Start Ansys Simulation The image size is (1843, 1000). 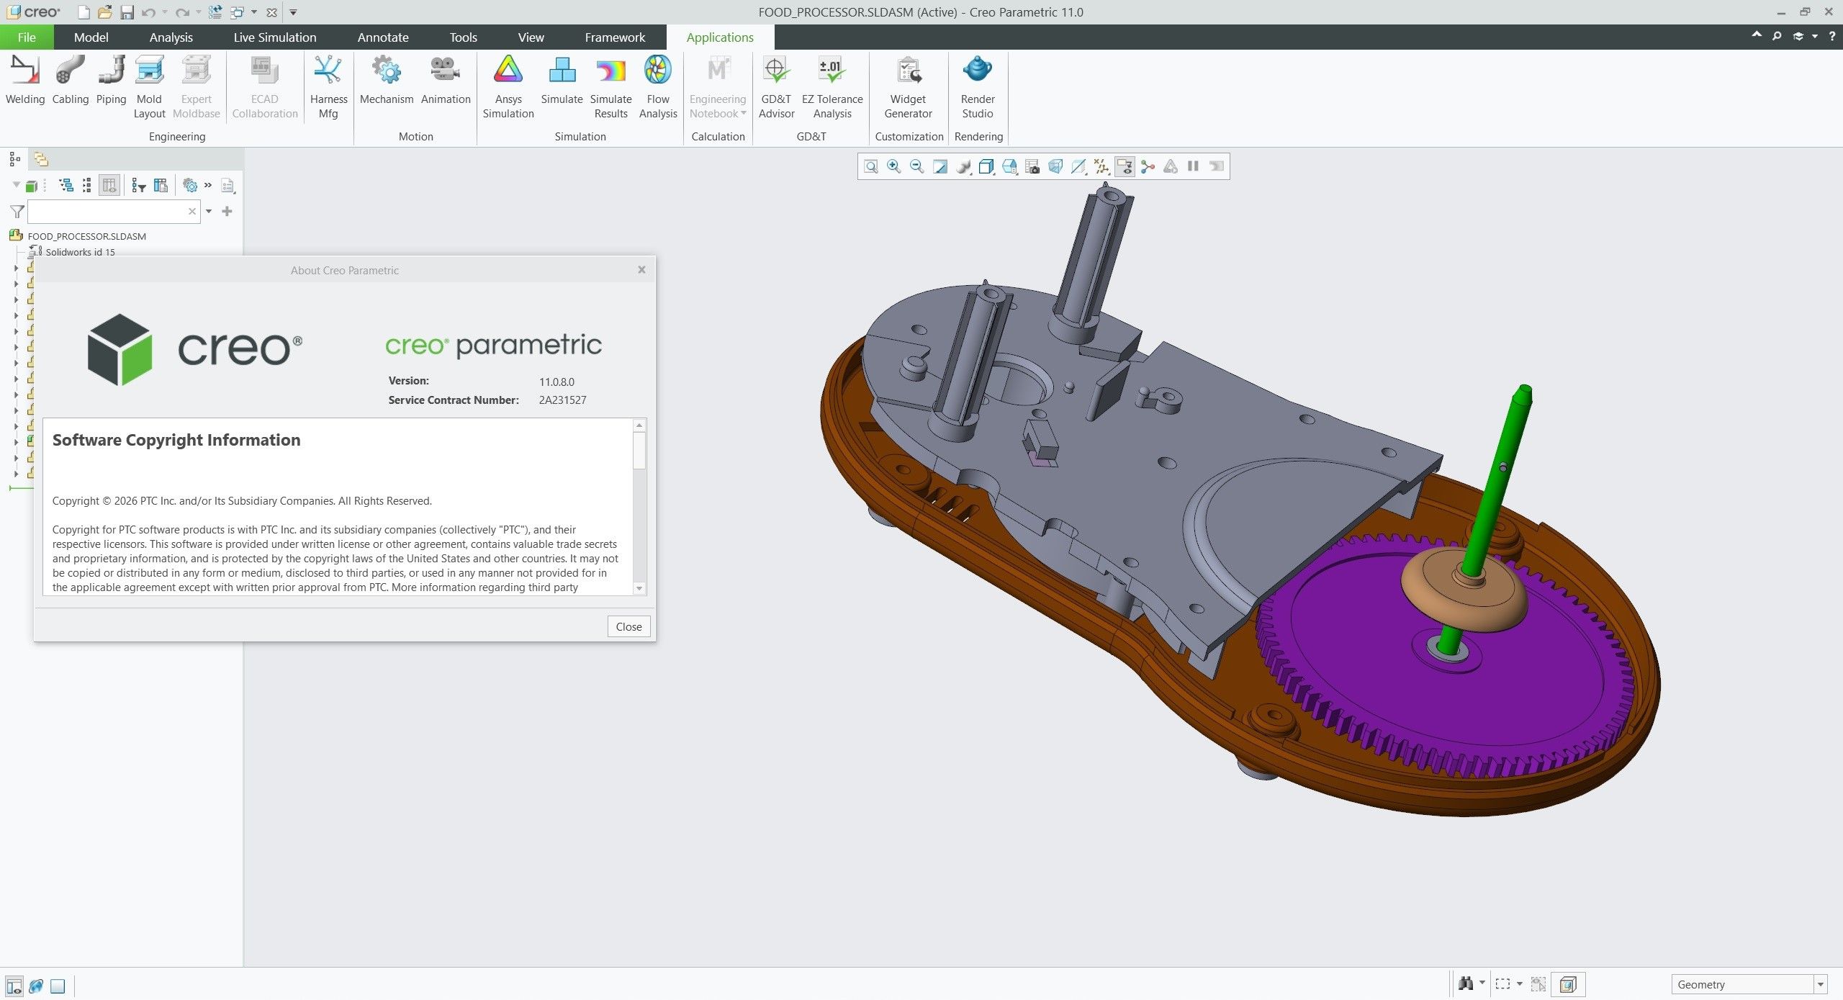click(508, 88)
